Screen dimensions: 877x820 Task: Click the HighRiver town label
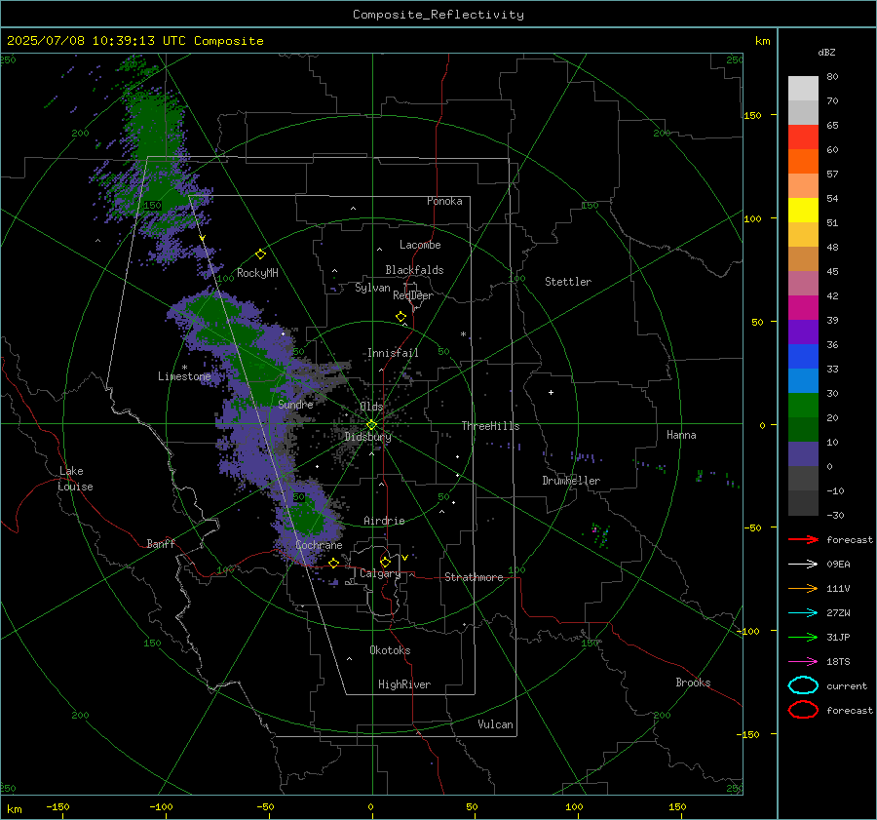pos(404,684)
